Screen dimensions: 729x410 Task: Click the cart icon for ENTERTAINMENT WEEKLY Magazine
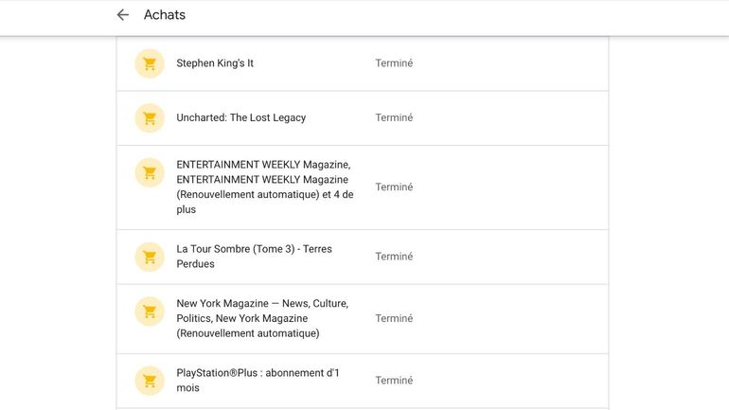pyautogui.click(x=150, y=172)
